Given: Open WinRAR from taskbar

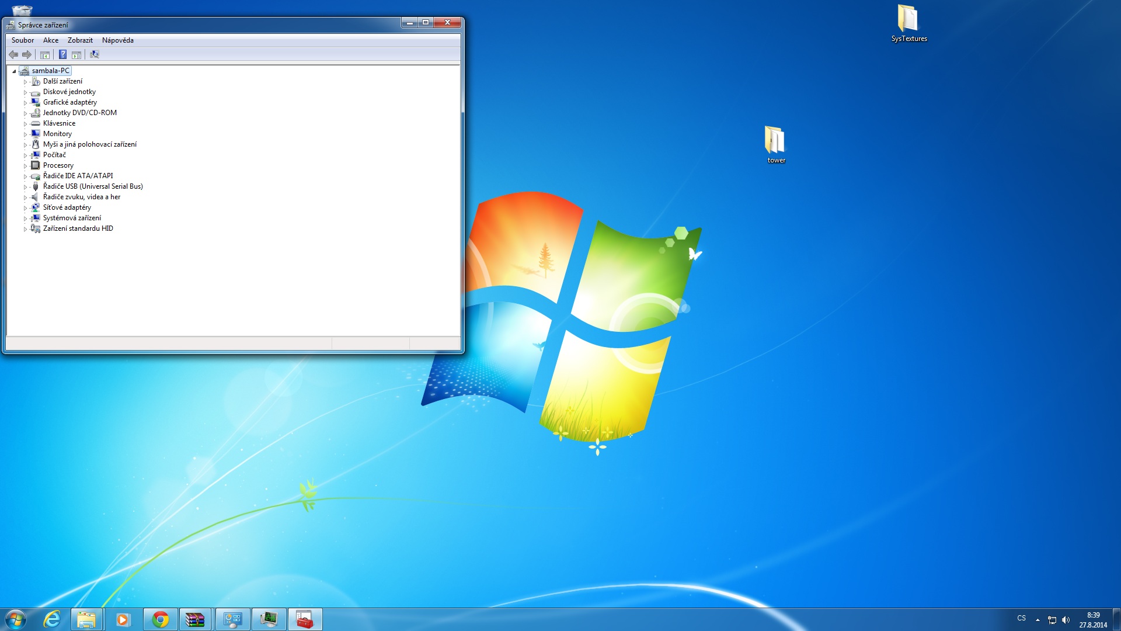Looking at the screenshot, I should [x=195, y=619].
